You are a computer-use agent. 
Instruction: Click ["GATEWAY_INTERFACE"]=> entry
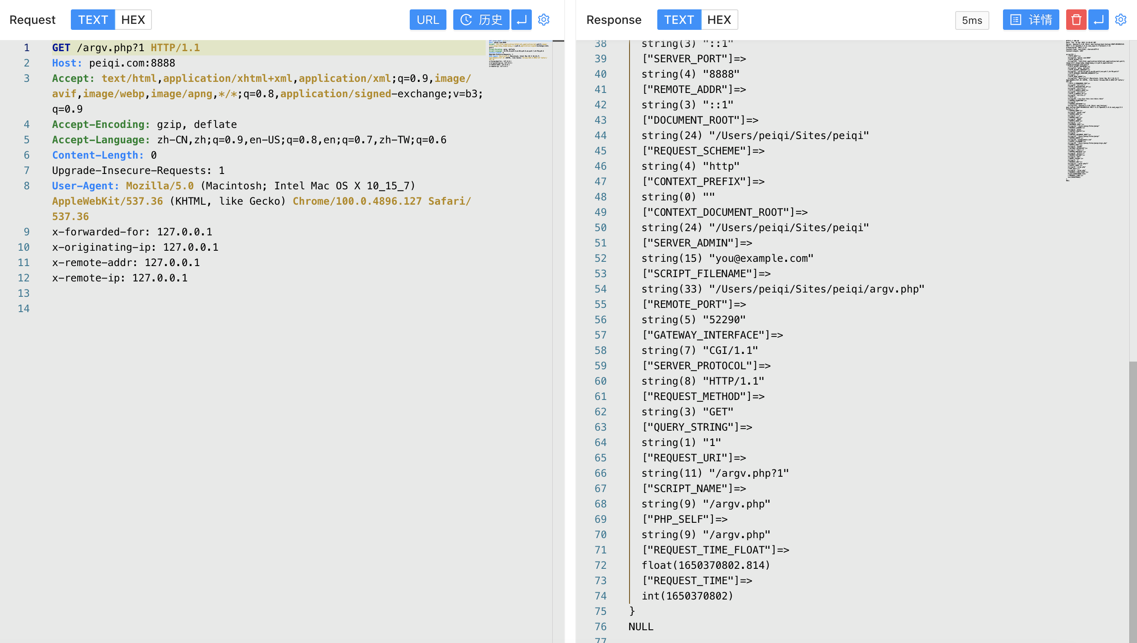point(712,335)
